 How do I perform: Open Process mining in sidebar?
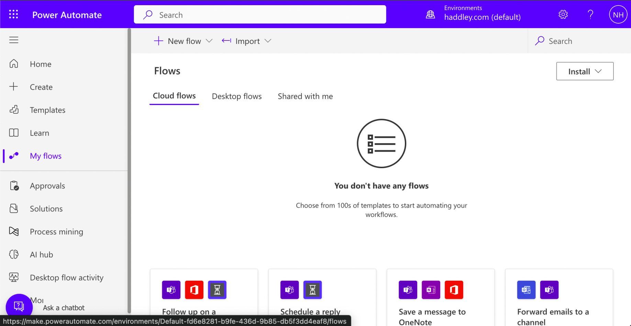[x=56, y=232]
